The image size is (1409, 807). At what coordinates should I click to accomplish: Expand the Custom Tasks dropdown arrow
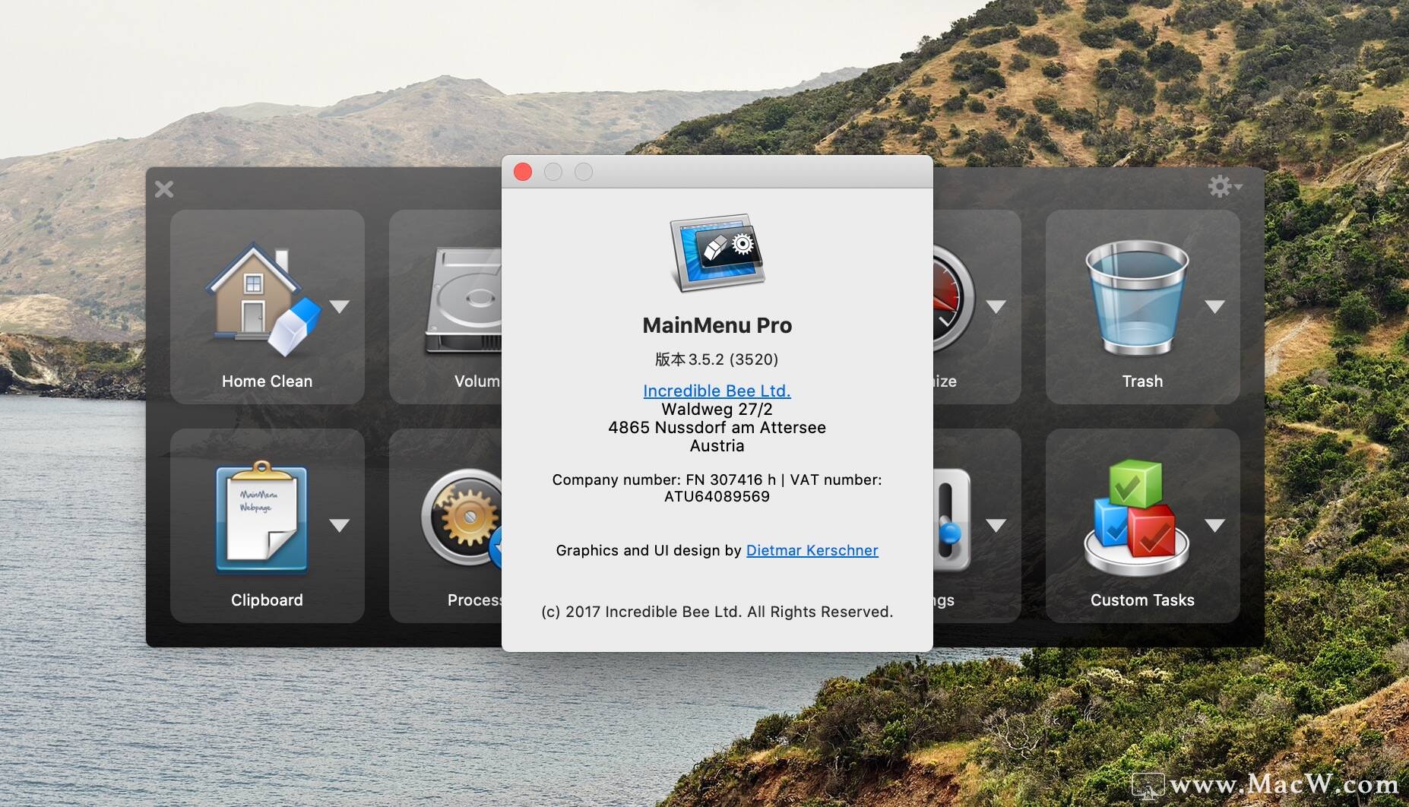click(x=1215, y=525)
